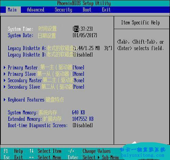Expand the Primary Master entry

pyautogui.click(x=23, y=68)
